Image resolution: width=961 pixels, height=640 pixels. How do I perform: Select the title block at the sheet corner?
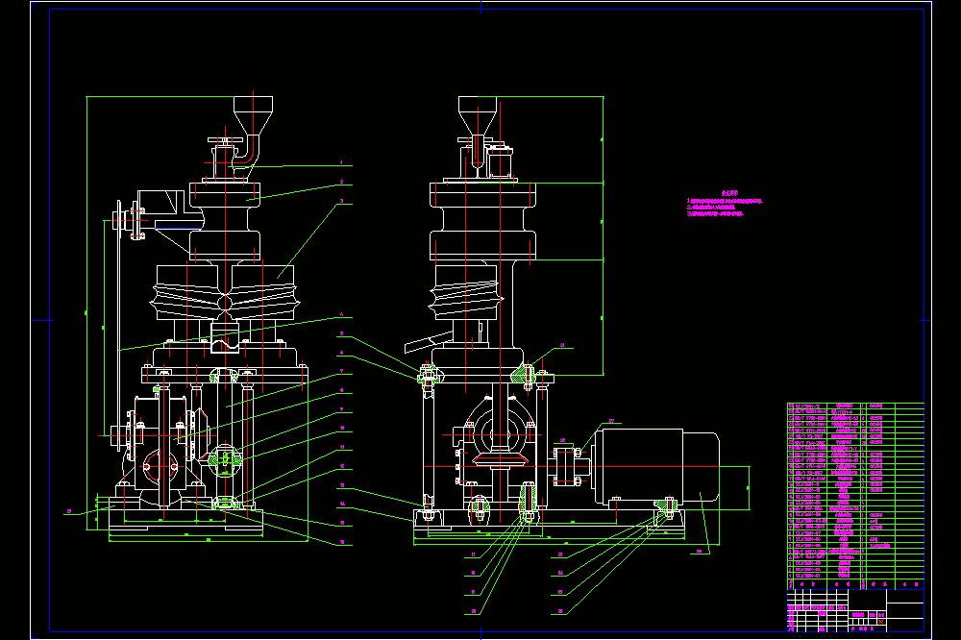[855, 611]
